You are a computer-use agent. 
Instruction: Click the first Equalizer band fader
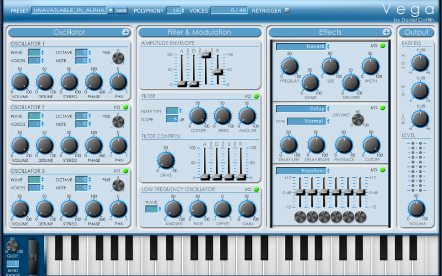(x=300, y=192)
